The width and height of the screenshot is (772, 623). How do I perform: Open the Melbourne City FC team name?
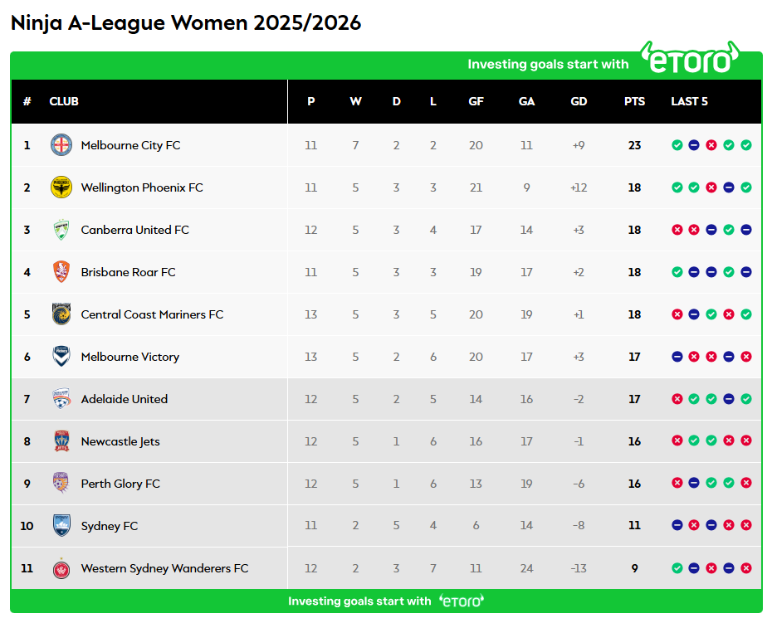tap(130, 145)
